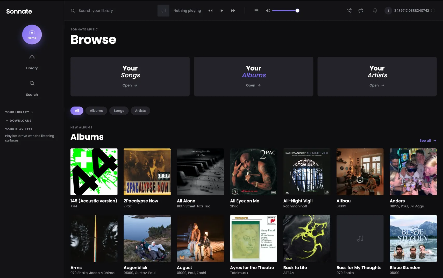Image resolution: width=443 pixels, height=278 pixels.
Task: Open Bass for My Thoughts placeholder cover
Action: tap(360, 238)
